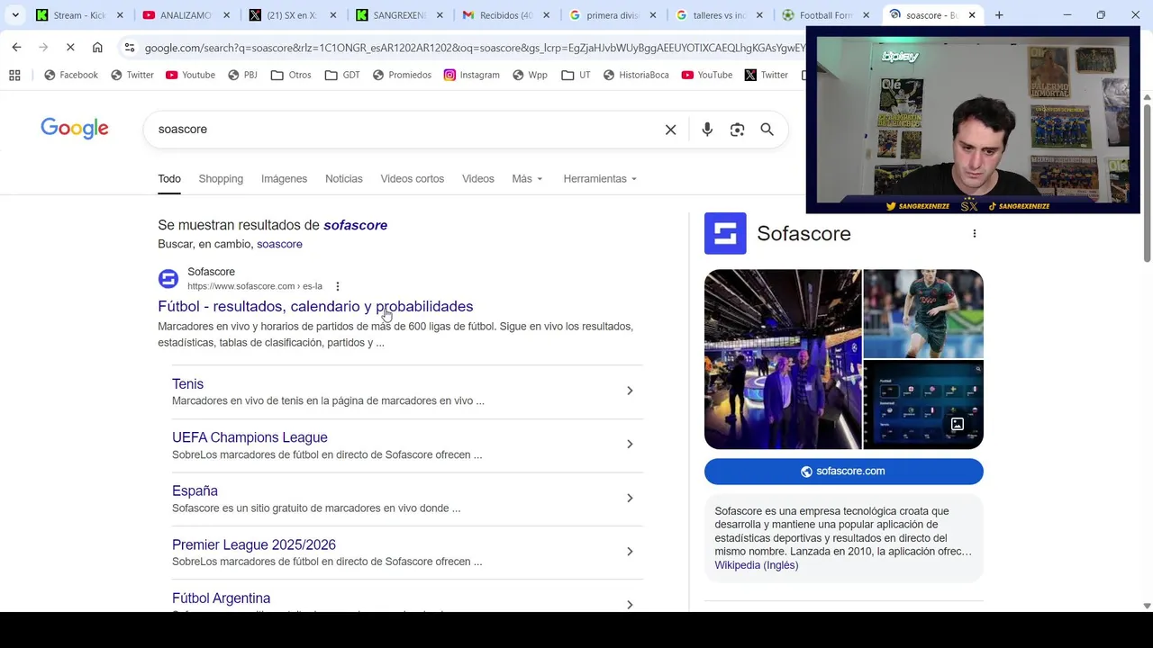Open the Facebook bookmark
Viewport: 1153px width, 648px height.
(71, 75)
